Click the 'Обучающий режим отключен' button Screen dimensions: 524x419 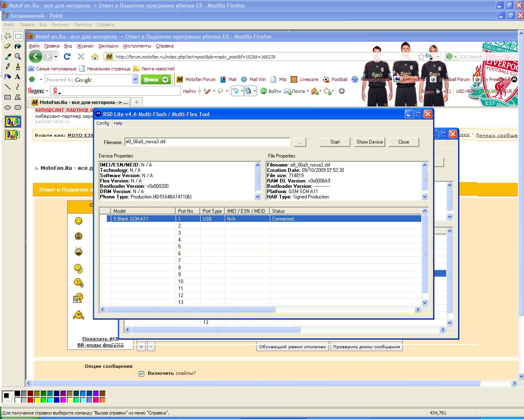[x=293, y=347]
